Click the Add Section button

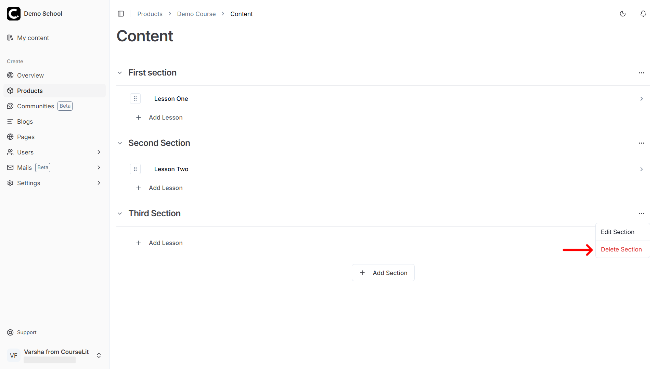coord(383,273)
